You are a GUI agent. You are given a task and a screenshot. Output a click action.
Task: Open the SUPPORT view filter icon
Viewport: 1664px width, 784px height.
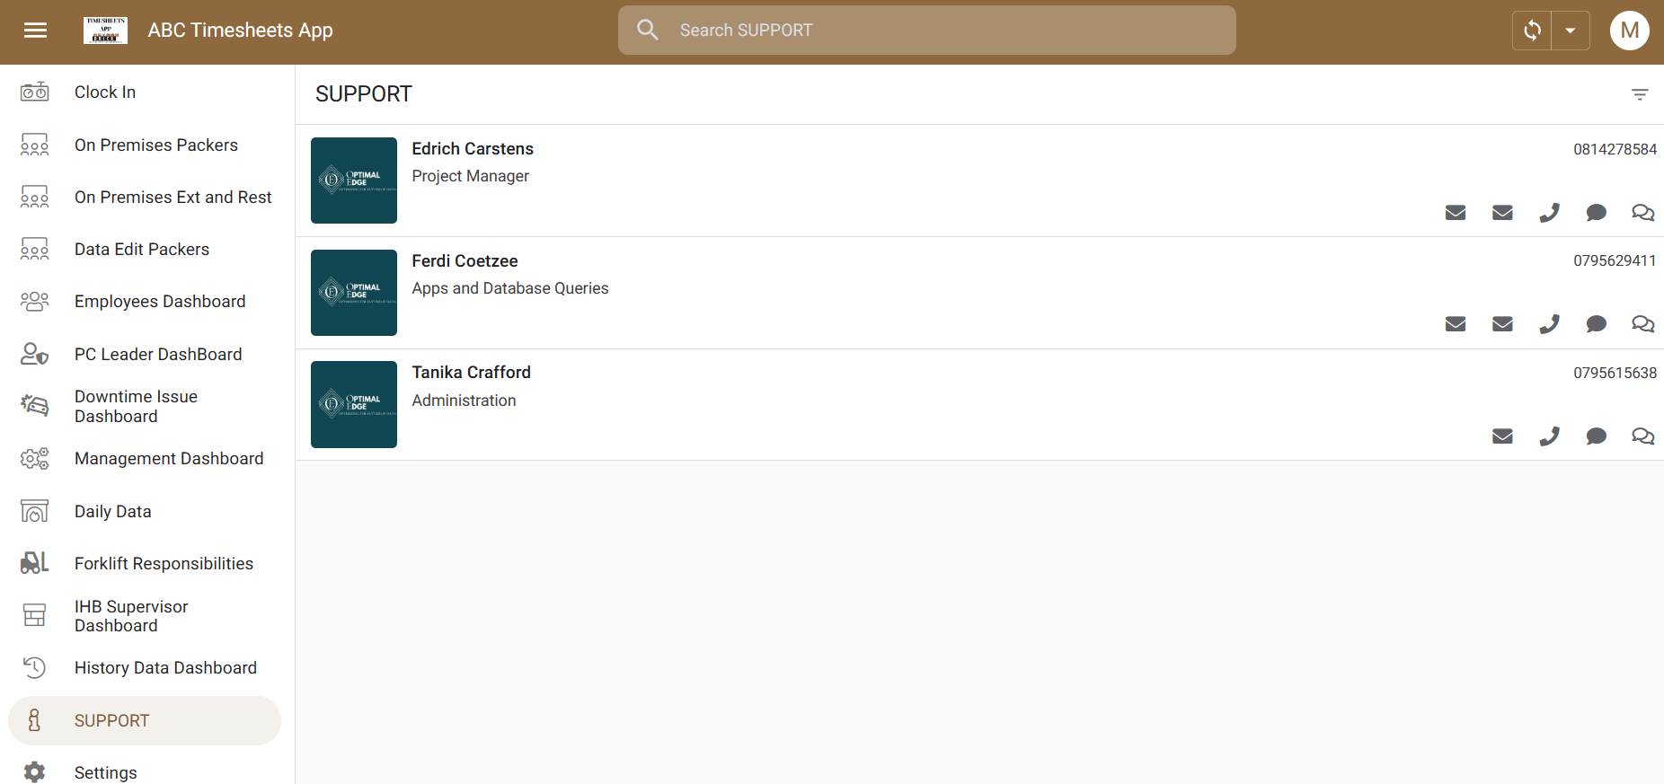point(1640,94)
